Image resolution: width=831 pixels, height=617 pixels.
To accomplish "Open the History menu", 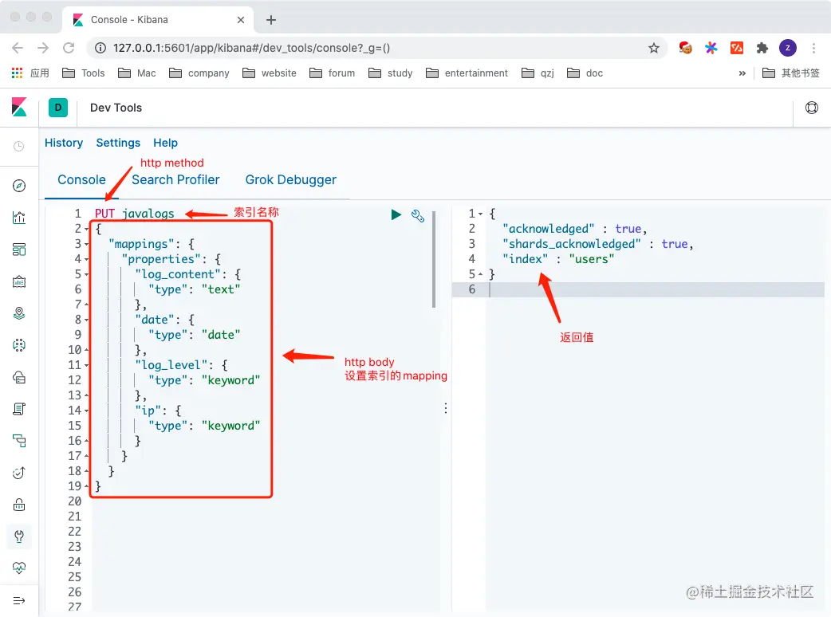I will coord(64,143).
